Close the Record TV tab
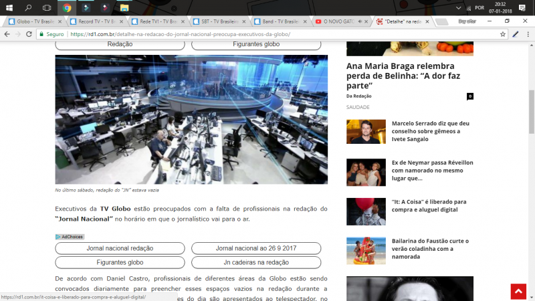 click(121, 21)
